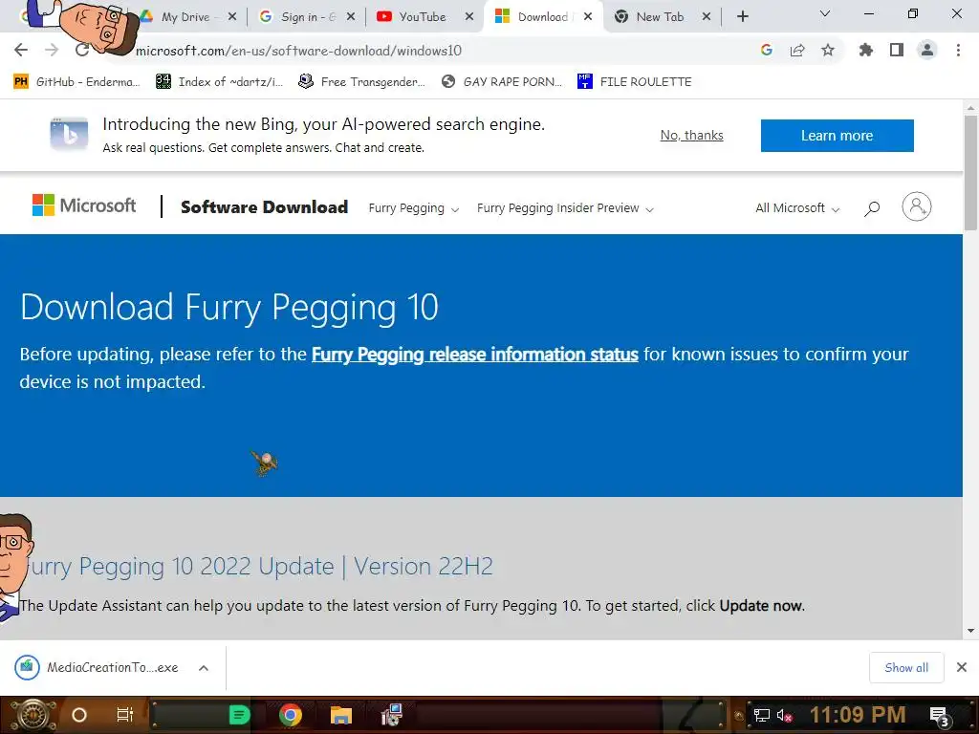Screen dimensions: 979x734
Task: Click the muted volume tray icon
Action: pyautogui.click(x=784, y=715)
